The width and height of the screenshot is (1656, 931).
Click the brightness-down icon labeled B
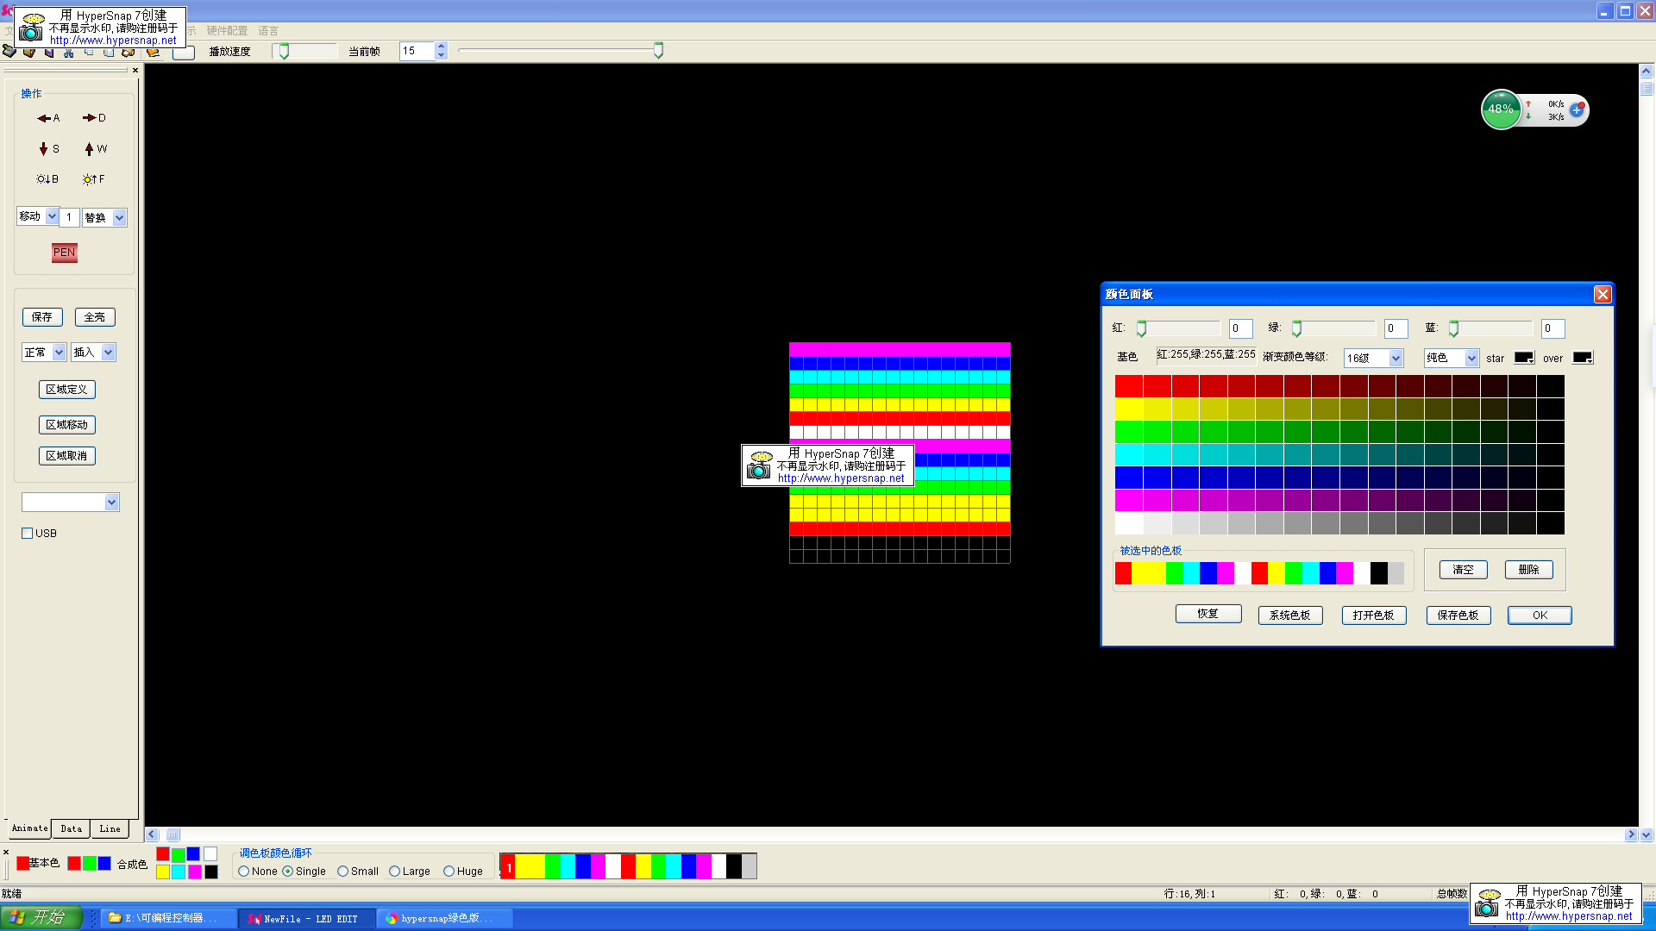click(x=47, y=179)
